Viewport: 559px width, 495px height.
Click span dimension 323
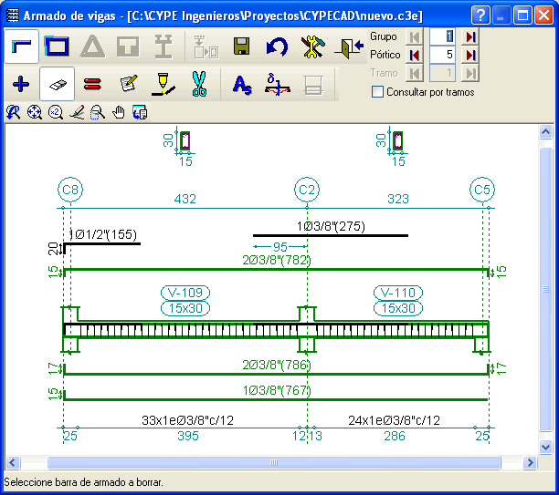pos(398,199)
